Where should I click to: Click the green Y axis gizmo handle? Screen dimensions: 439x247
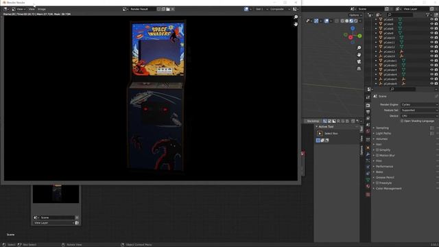(x=359, y=36)
